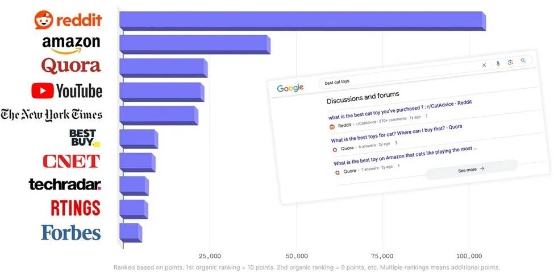
Task: Click the Google Lens image search icon
Action: [510, 62]
